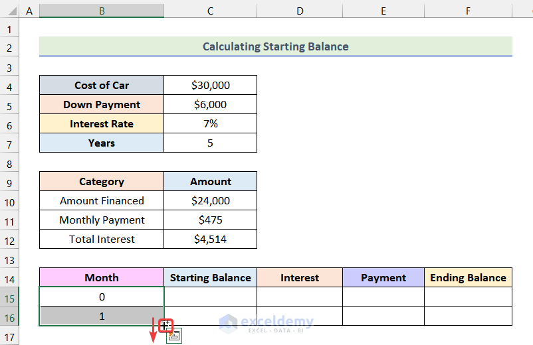Select the Month cell containing 1
This screenshot has width=533, height=345.
coord(102,316)
